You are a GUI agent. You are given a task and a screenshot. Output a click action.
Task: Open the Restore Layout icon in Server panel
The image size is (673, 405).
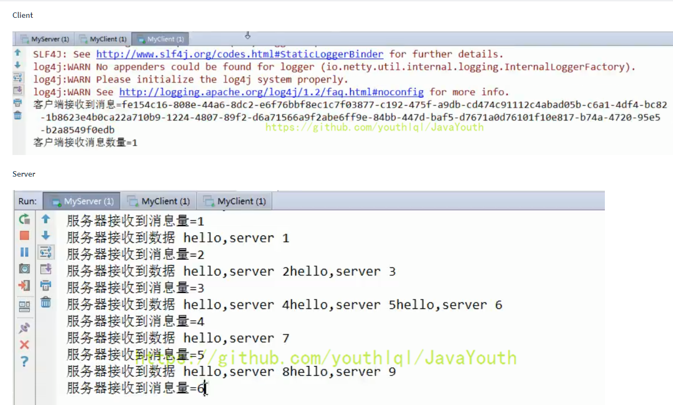[x=24, y=307]
